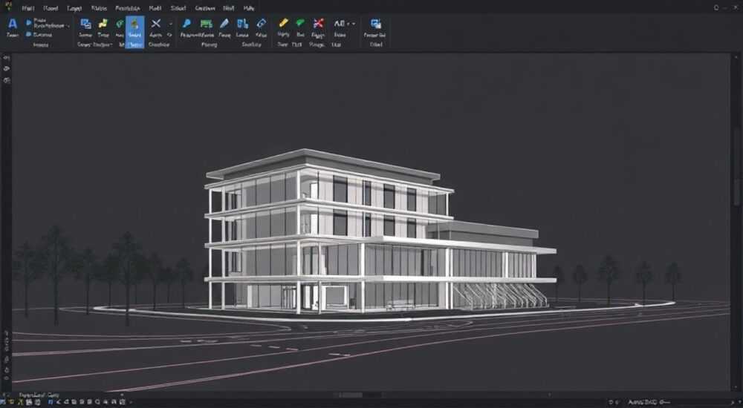
Task: Open the search magnifier in the title bar
Action: [x=716, y=7]
